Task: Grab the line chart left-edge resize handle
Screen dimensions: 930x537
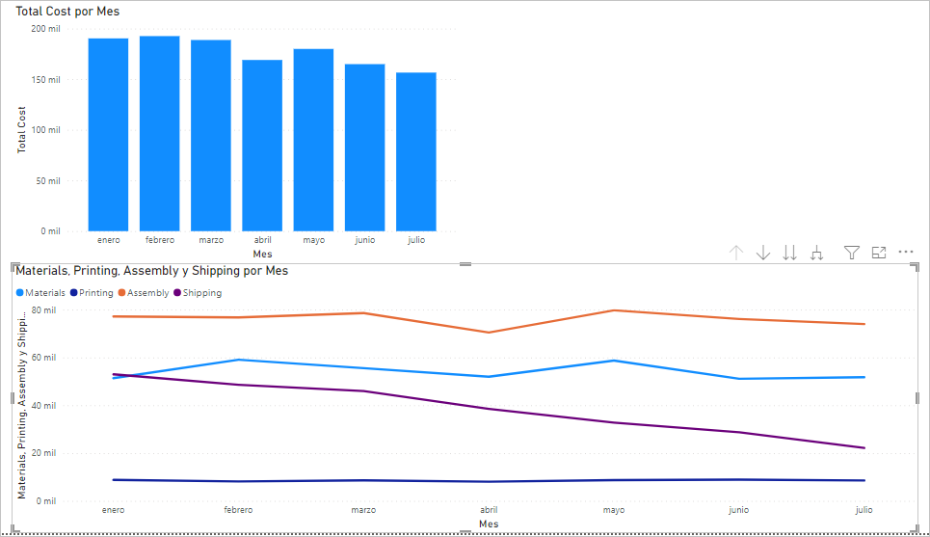Action: pyautogui.click(x=12, y=398)
